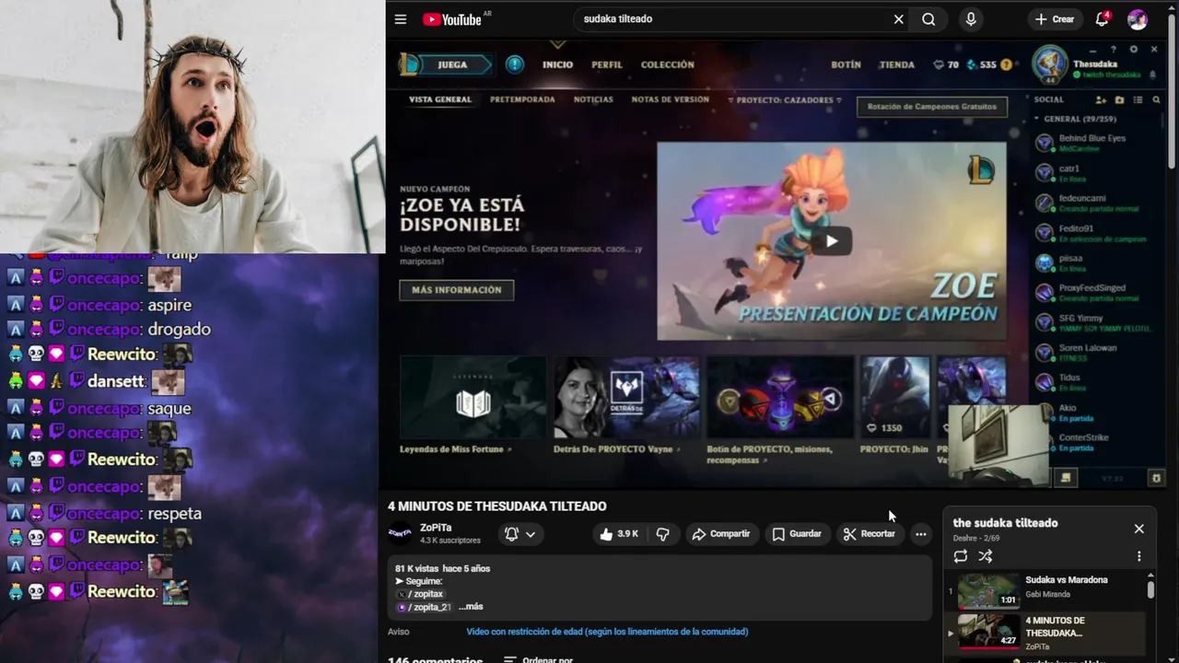Open Leyendas de Miss Fortune card
Screen dimensions: 1179x663
473,405
